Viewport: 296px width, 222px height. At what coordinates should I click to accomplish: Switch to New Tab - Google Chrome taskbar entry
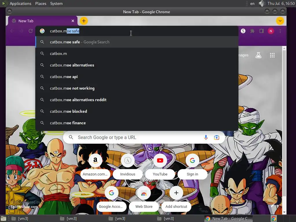229,219
